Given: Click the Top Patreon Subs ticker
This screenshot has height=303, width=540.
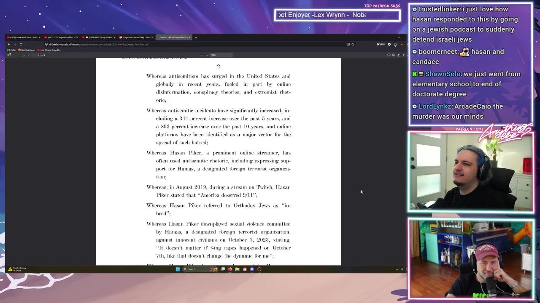Looking at the screenshot, I should (x=337, y=15).
